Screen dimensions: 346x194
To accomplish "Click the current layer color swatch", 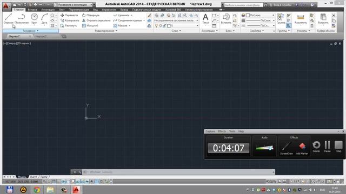I will tap(169, 26).
